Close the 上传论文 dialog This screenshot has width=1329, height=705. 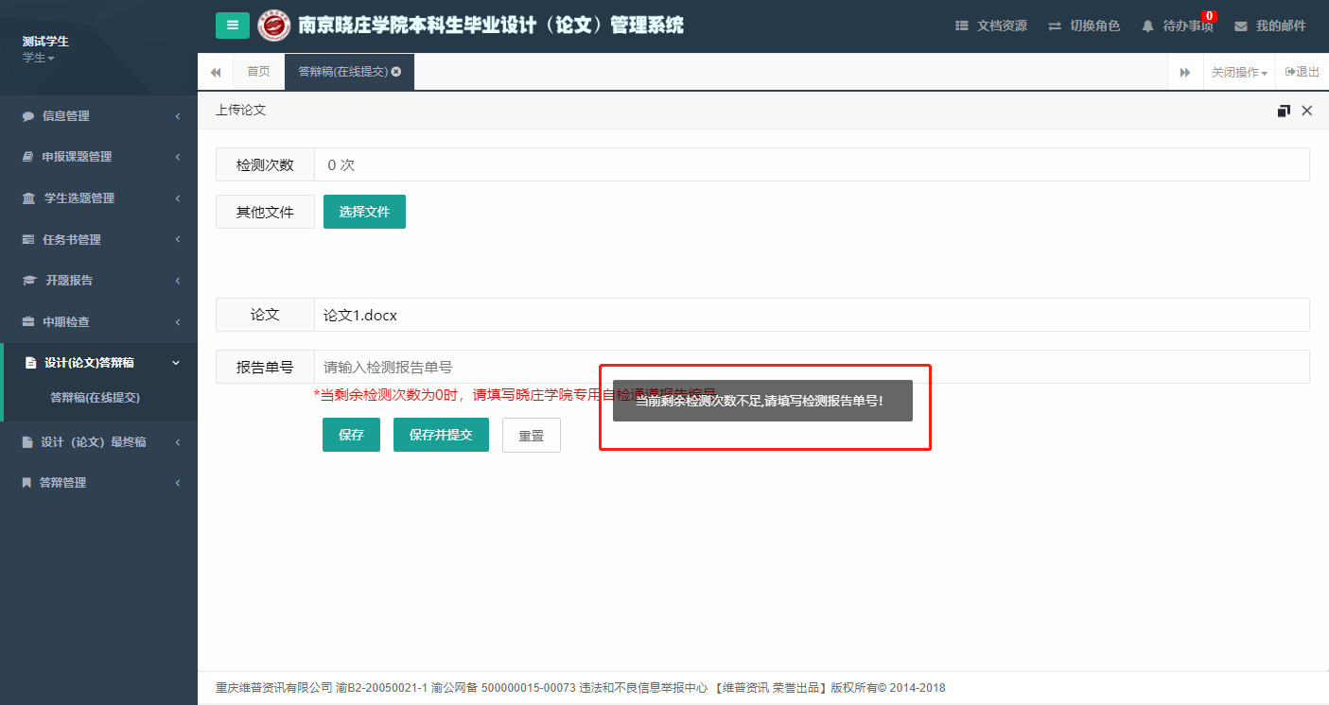tap(1307, 111)
